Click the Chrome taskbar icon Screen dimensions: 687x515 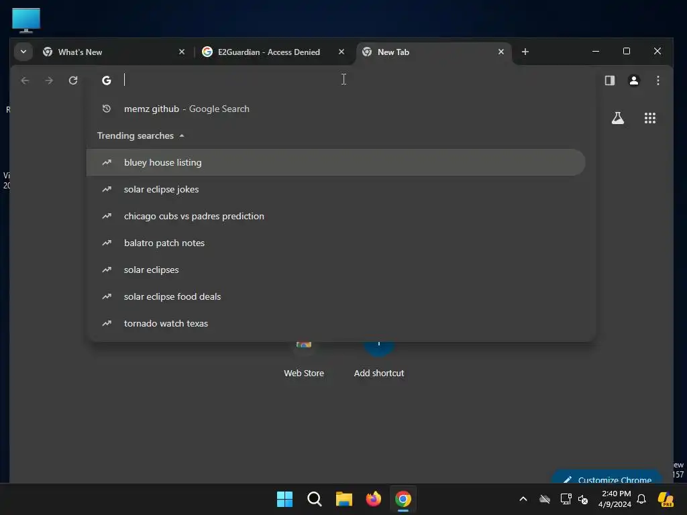coord(403,499)
